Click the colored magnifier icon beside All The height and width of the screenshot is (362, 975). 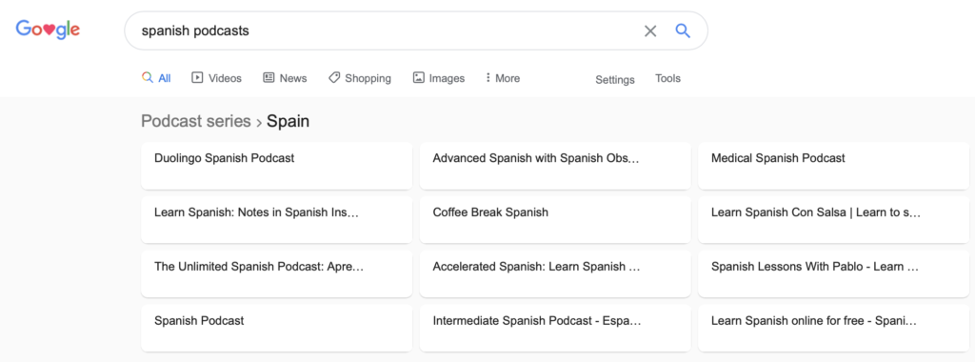point(148,78)
